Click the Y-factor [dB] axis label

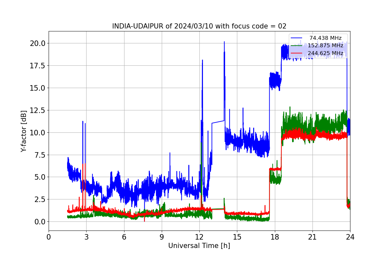point(23,131)
